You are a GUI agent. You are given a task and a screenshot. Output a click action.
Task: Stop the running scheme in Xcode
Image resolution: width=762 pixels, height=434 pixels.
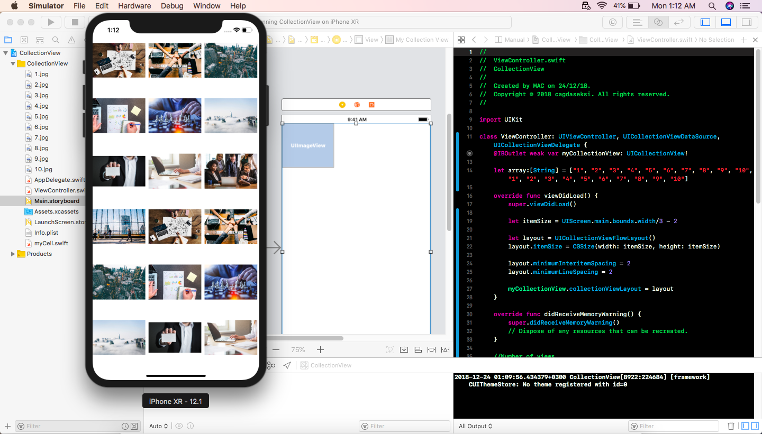coord(75,22)
